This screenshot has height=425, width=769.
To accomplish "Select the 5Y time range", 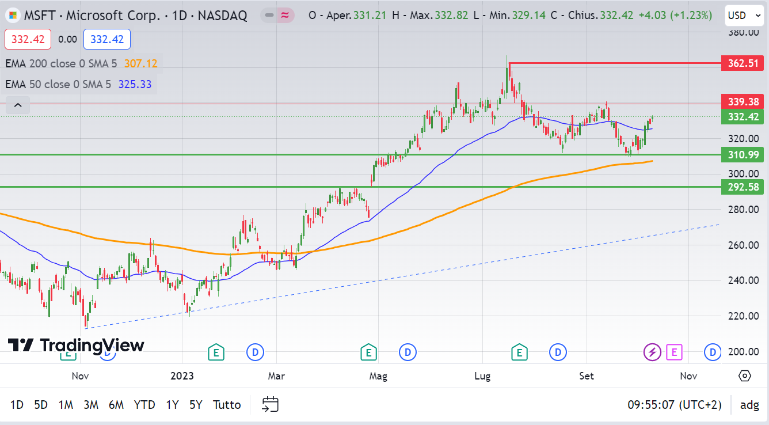I will click(196, 405).
